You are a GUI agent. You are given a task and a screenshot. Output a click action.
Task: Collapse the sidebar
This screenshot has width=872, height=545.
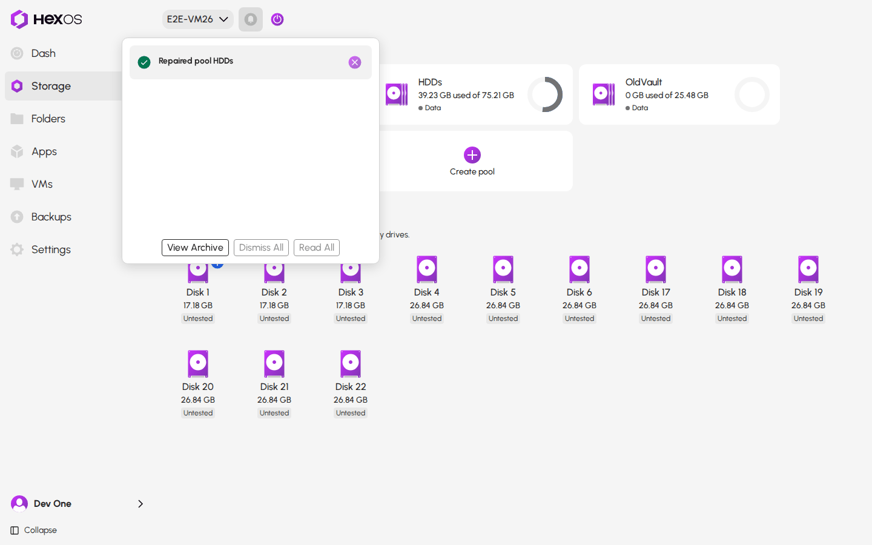[34, 530]
